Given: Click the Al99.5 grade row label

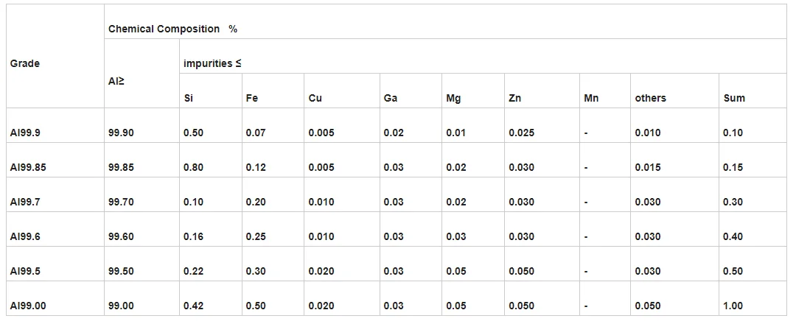Looking at the screenshot, I should [26, 271].
